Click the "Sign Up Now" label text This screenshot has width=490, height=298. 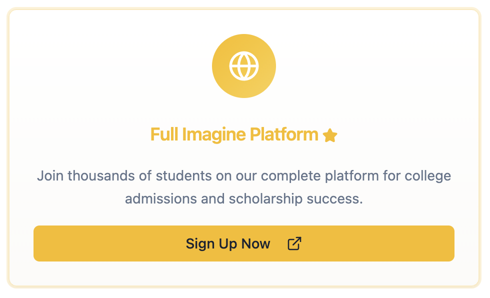(228, 243)
